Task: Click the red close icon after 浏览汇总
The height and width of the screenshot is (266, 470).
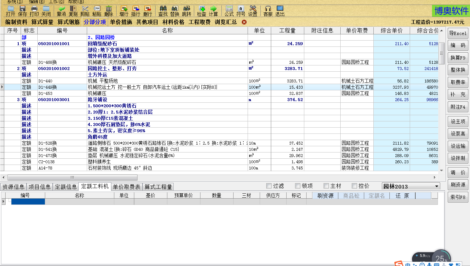Action: pyautogui.click(x=244, y=22)
